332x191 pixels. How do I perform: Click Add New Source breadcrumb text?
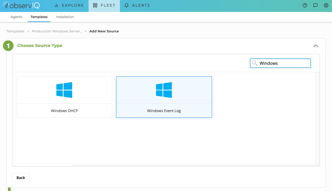tap(104, 31)
